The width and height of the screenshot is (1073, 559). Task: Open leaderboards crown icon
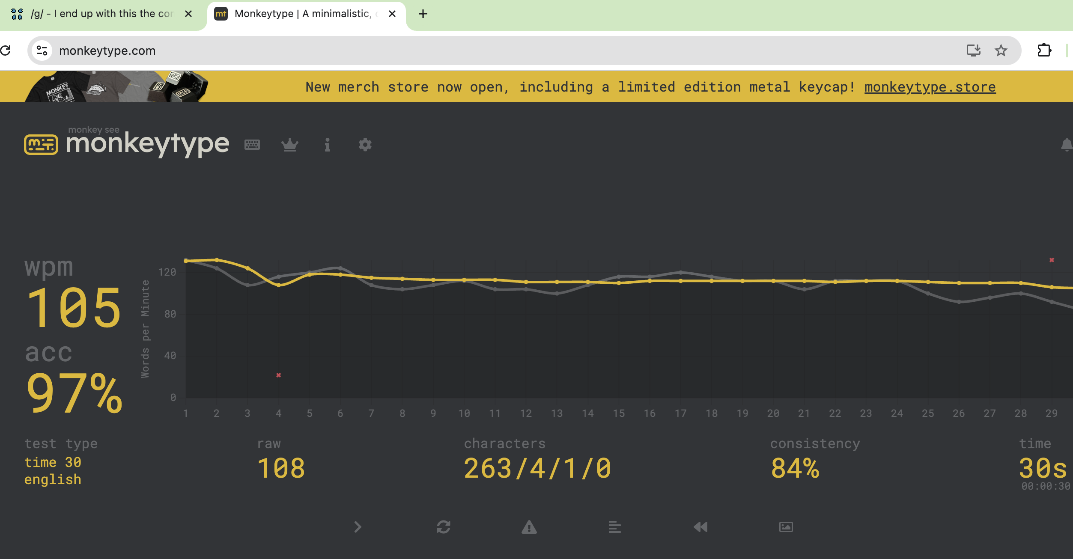[290, 145]
